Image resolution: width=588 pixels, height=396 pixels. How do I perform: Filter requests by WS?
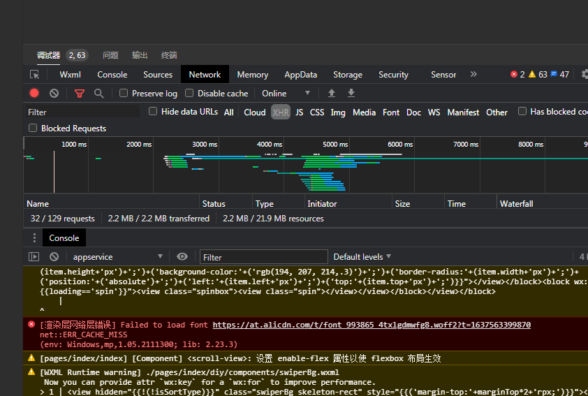[x=434, y=112]
